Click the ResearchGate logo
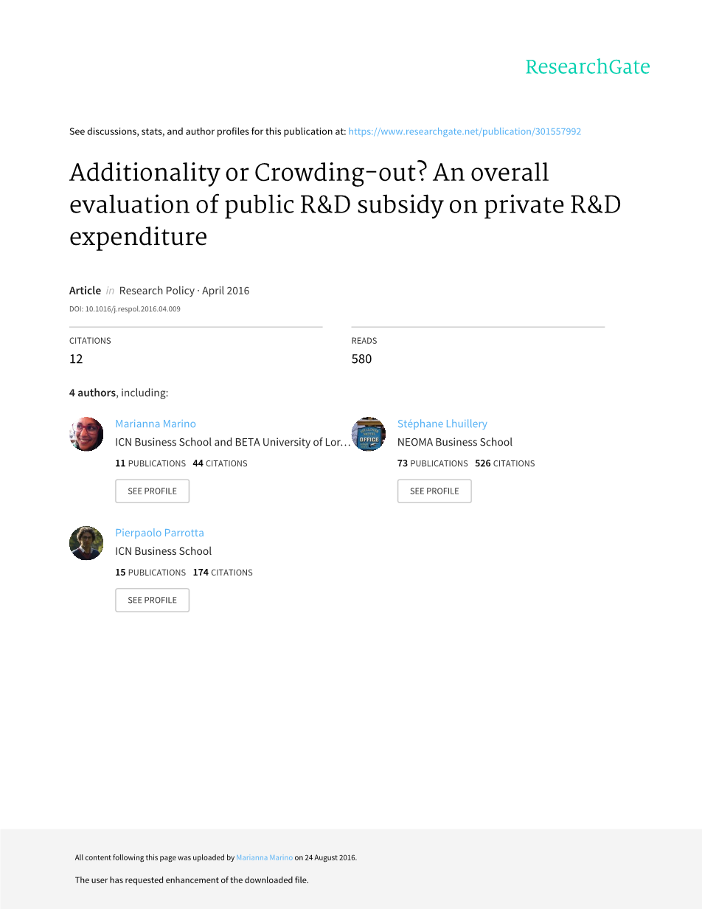This screenshot has width=702, height=909. 587,67
